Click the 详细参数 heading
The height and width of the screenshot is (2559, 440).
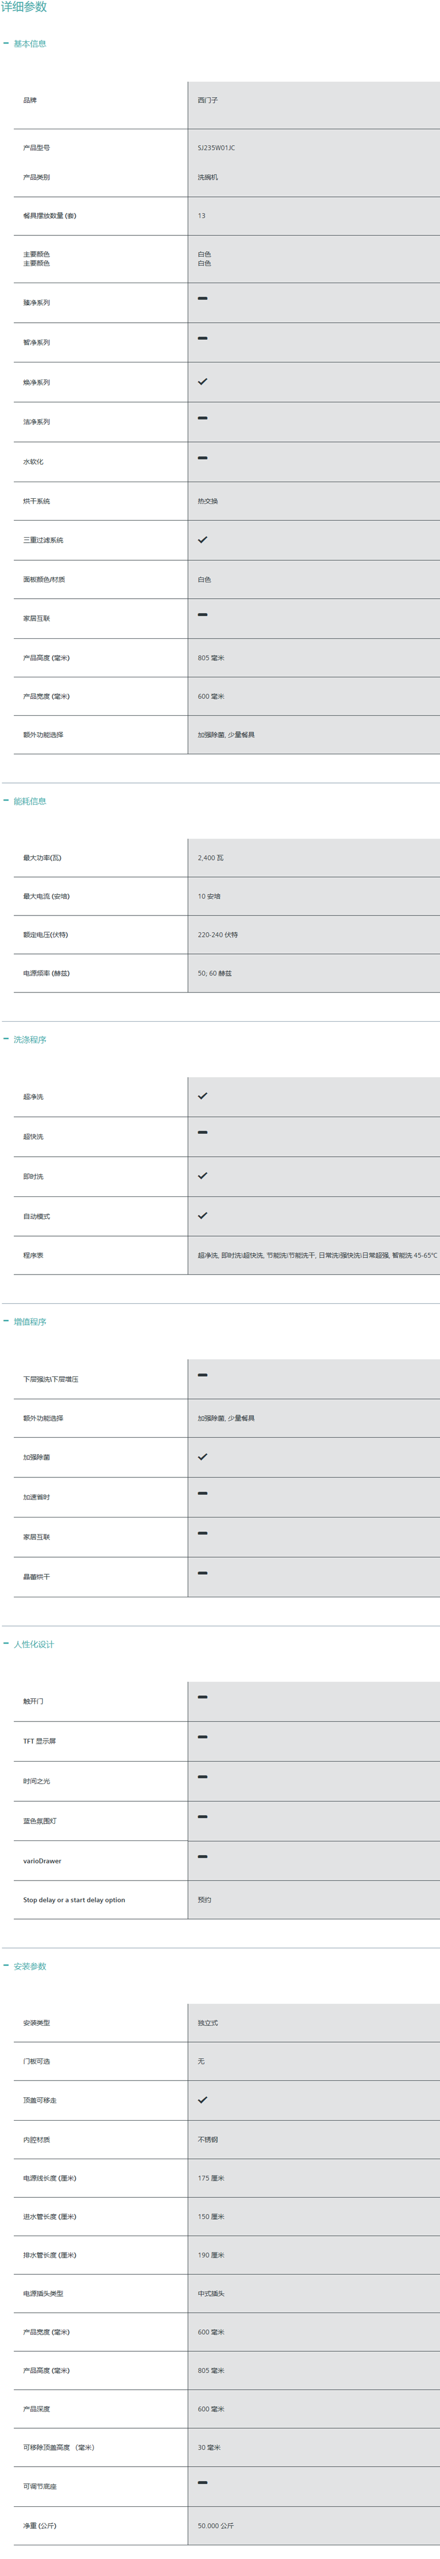point(24,7)
